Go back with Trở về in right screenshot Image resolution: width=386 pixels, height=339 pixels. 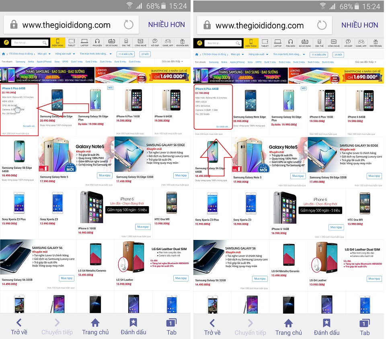coord(212,327)
